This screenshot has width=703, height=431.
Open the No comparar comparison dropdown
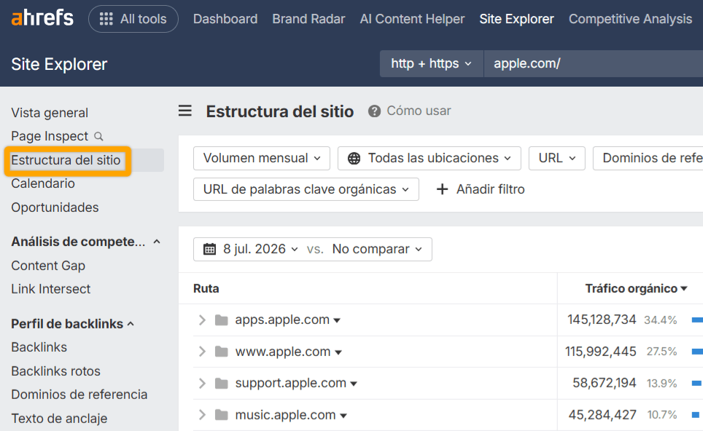tap(377, 249)
